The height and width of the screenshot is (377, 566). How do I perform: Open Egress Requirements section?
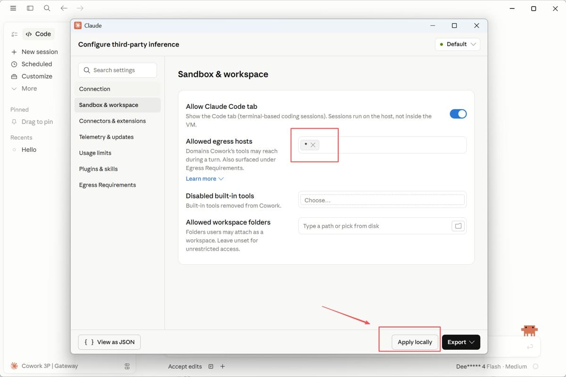tap(117, 185)
